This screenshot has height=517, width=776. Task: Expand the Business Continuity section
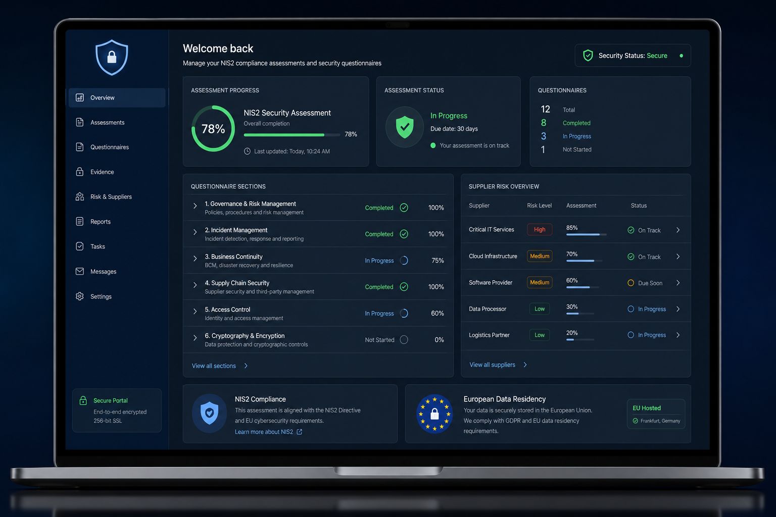tap(195, 258)
